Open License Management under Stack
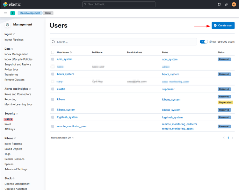The image size is (239, 190). point(18,184)
